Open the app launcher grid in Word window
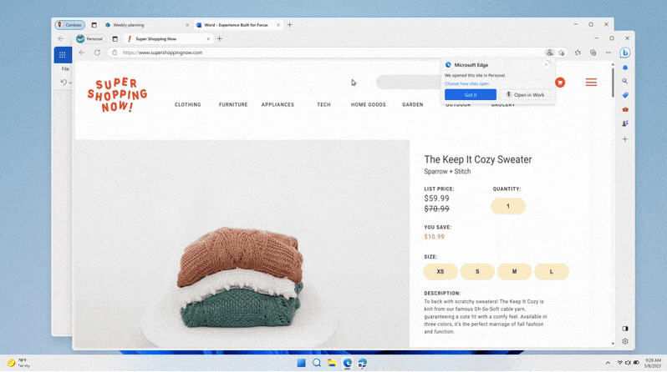The height and width of the screenshot is (372, 667). tap(63, 55)
